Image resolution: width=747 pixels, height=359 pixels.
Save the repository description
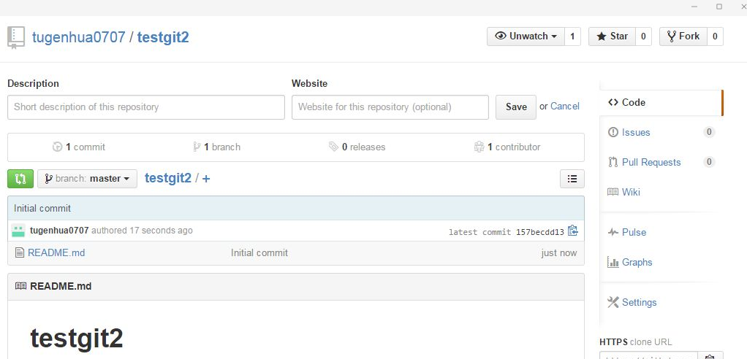pyautogui.click(x=516, y=107)
